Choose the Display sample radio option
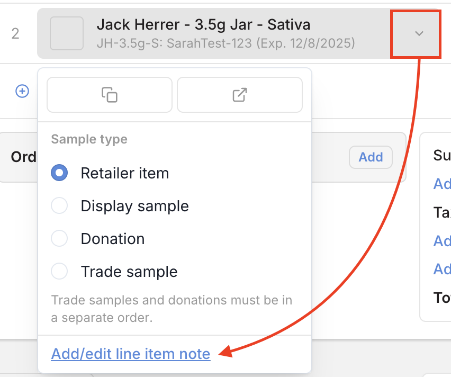Screen dimensions: 451x377 tap(59, 206)
